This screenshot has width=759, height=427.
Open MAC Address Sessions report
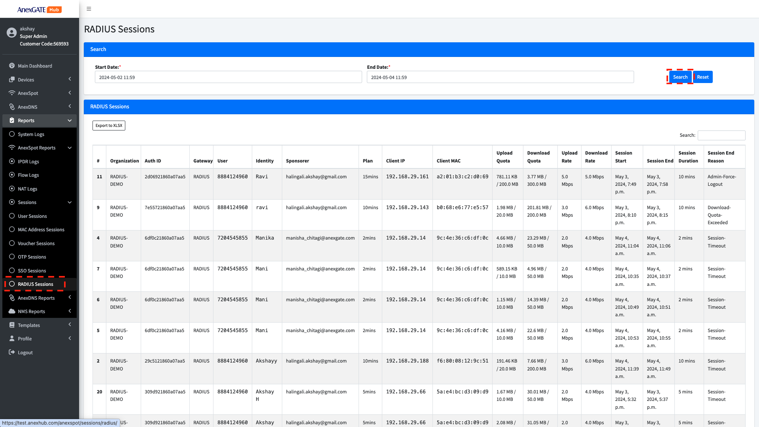pos(41,230)
